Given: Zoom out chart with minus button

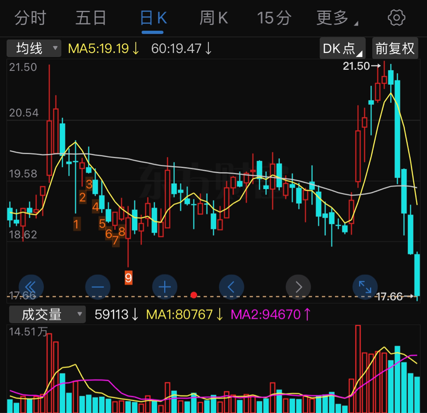Looking at the screenshot, I should point(98,287).
